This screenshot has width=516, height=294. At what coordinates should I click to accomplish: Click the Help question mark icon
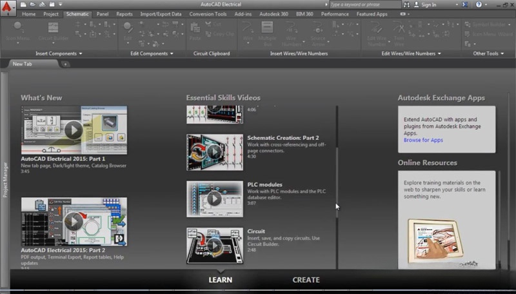[479, 5]
